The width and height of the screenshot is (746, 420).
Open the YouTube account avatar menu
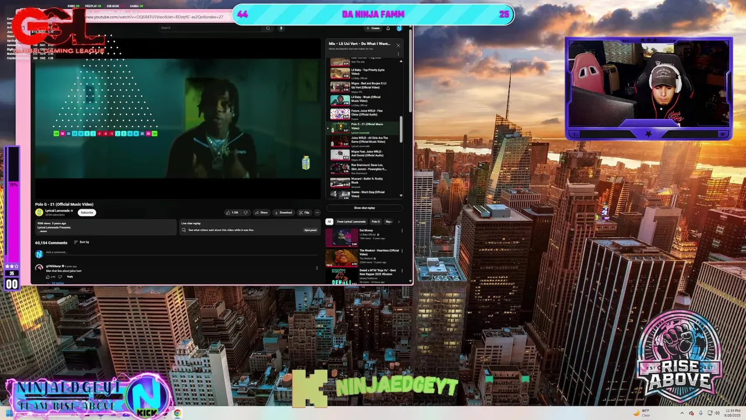pos(399,28)
